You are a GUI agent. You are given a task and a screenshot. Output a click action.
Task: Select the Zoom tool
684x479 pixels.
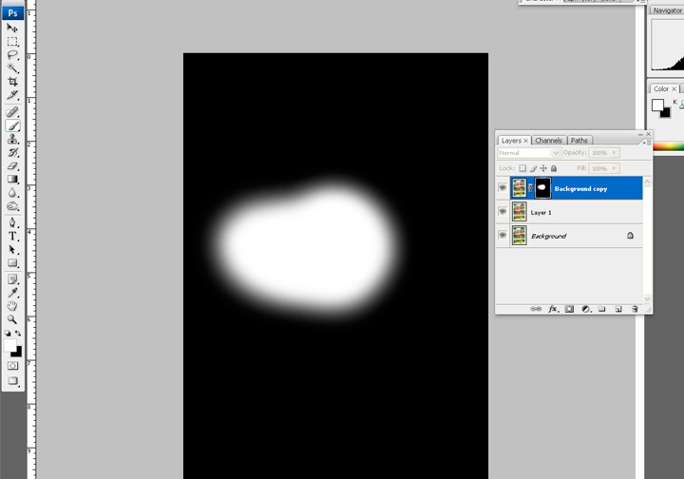click(x=13, y=319)
